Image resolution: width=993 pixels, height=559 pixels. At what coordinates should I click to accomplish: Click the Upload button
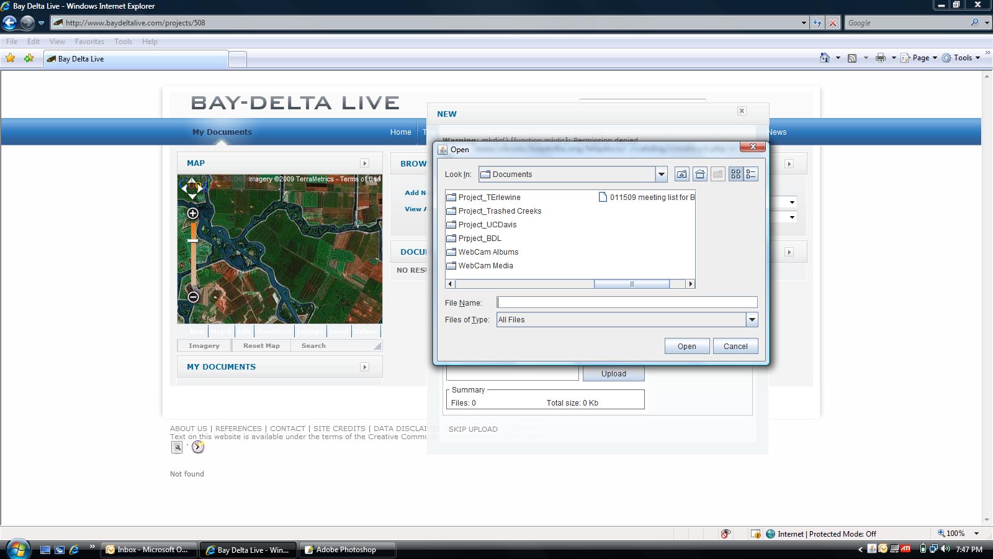614,374
